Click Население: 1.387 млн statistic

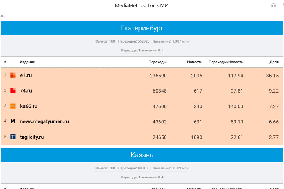(x=171, y=41)
